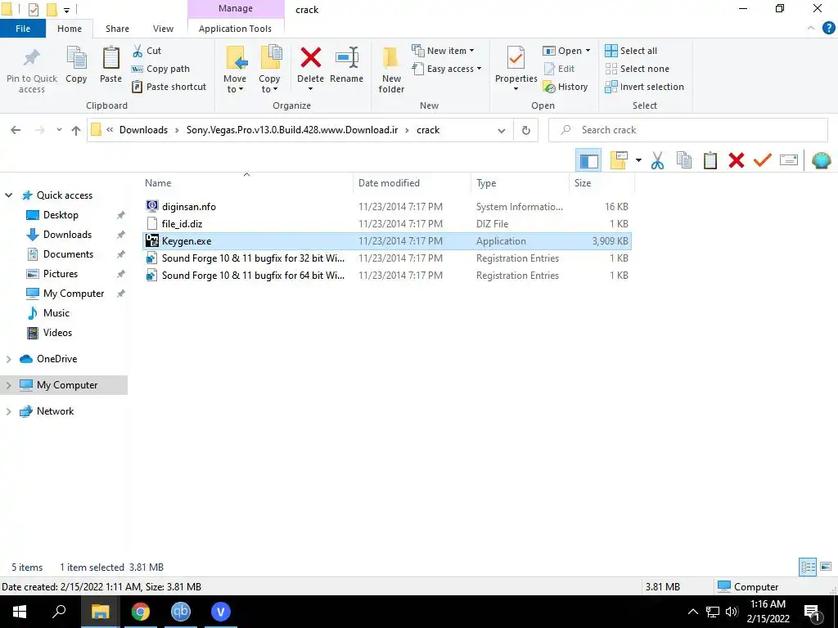Open Downloads in the navigation pane
This screenshot has width=838, height=628.
coord(67,235)
